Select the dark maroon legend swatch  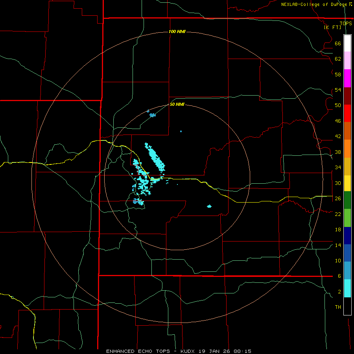point(347,96)
